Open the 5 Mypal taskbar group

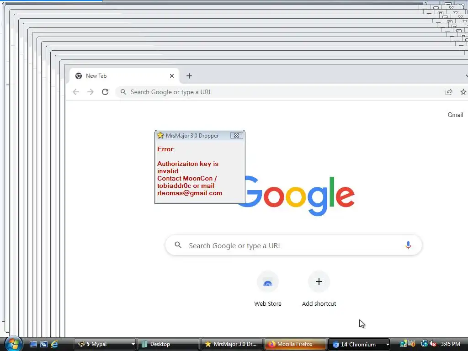[105, 344]
